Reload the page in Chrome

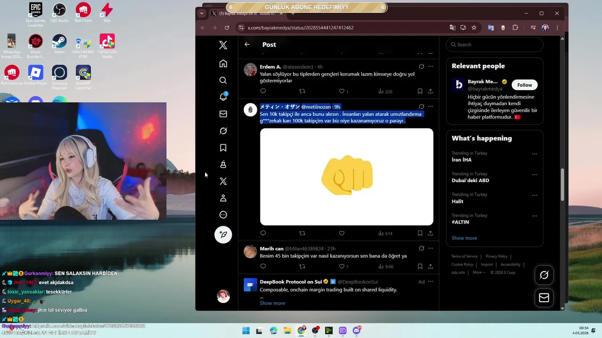(x=227, y=28)
